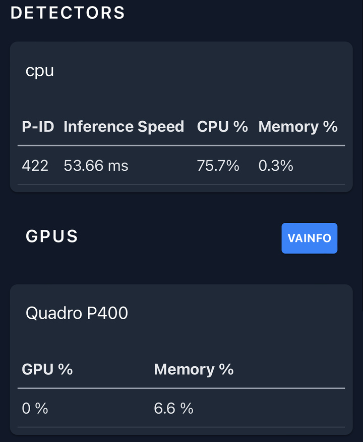Click the VAINFO button
The image size is (363, 442).
(x=309, y=238)
